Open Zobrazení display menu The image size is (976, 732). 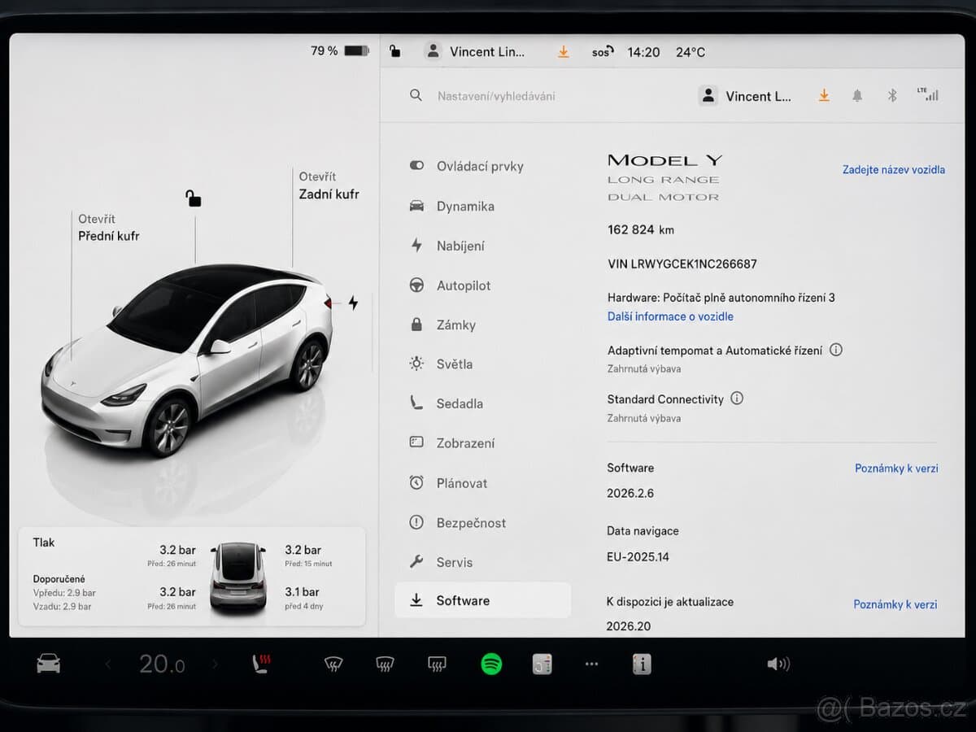click(482, 443)
